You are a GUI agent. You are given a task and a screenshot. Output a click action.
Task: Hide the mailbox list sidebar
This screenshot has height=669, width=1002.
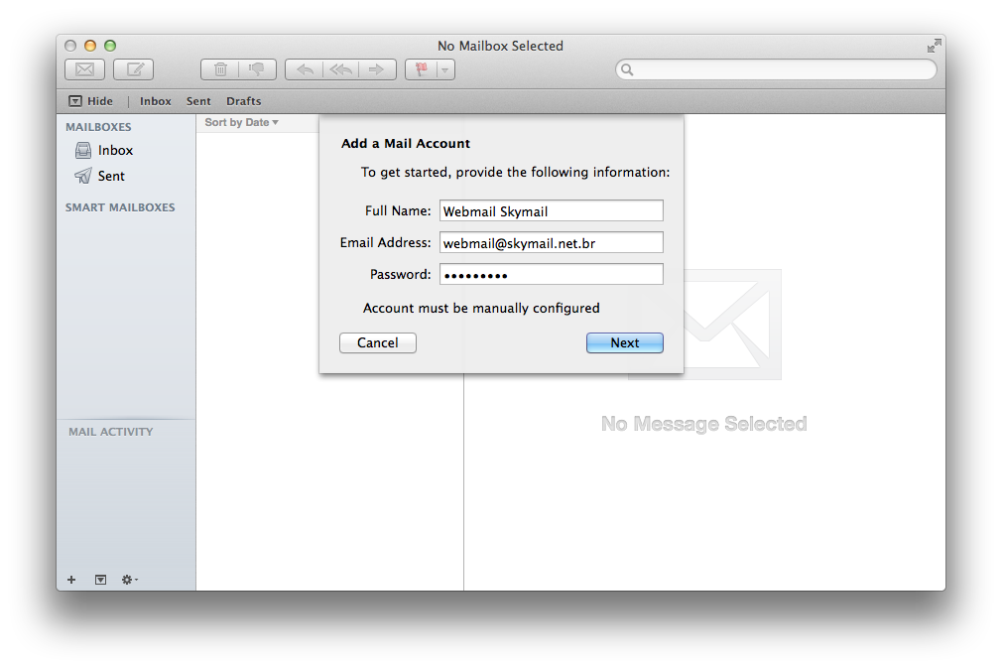pyautogui.click(x=90, y=101)
